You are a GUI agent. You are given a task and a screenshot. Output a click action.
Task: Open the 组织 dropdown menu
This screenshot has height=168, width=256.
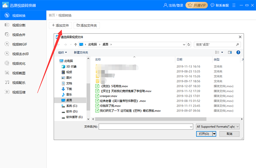point(63,52)
